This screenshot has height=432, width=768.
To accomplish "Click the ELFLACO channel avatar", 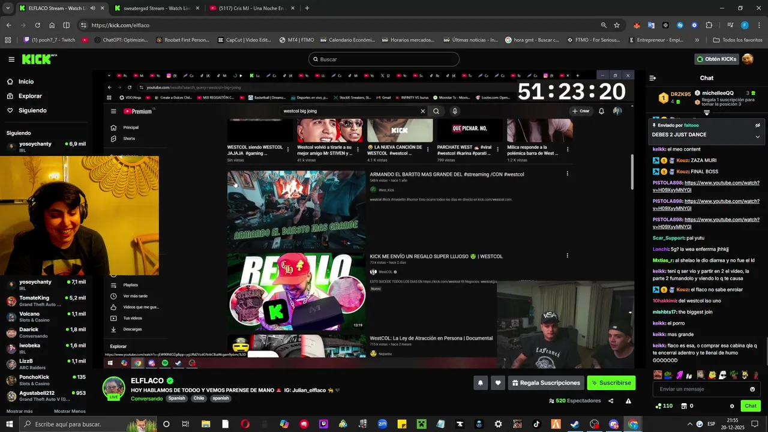I will tap(113, 388).
